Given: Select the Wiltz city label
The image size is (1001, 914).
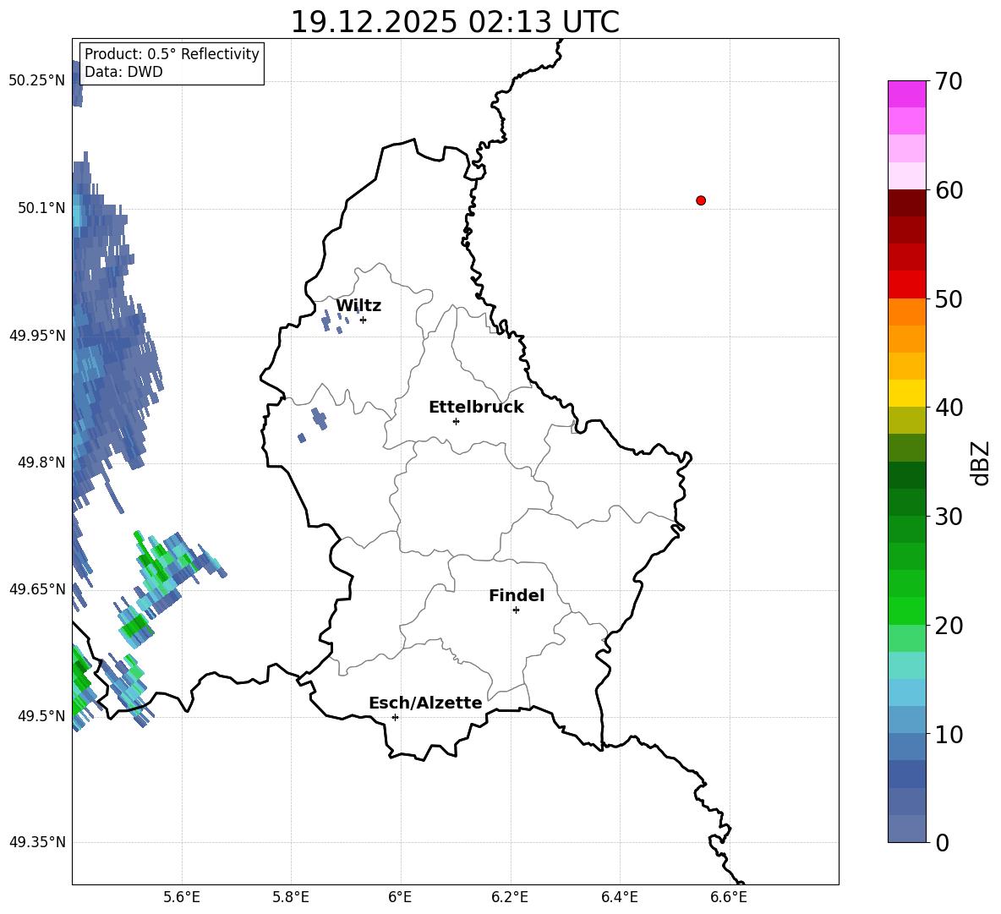Looking at the screenshot, I should (358, 306).
